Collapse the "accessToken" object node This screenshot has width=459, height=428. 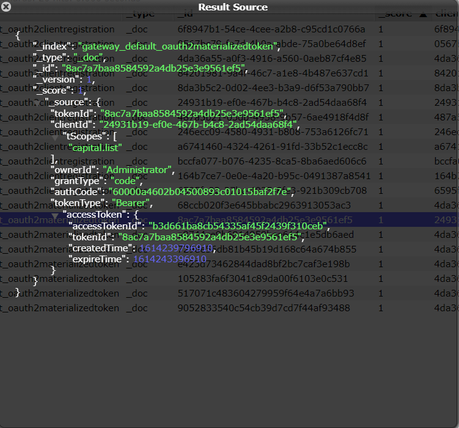(56, 216)
